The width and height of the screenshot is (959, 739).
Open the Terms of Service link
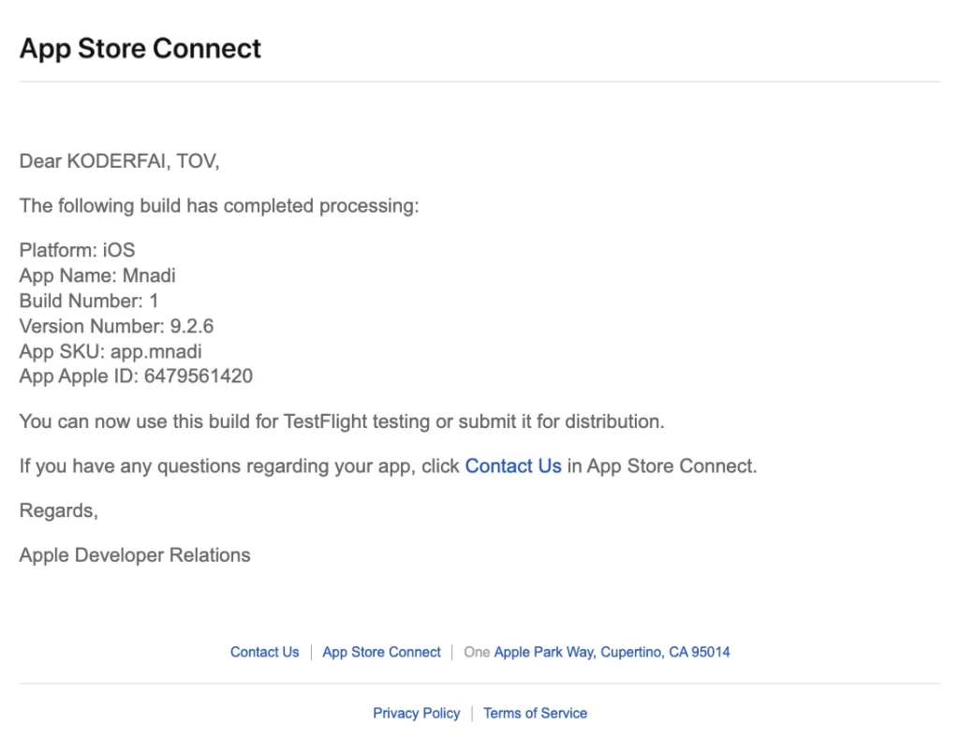point(535,713)
